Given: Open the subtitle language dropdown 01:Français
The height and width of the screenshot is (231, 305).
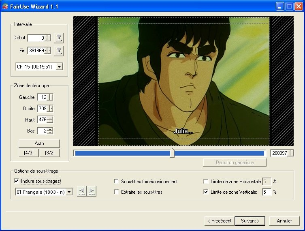Looking at the screenshot, I should click(x=69, y=192).
